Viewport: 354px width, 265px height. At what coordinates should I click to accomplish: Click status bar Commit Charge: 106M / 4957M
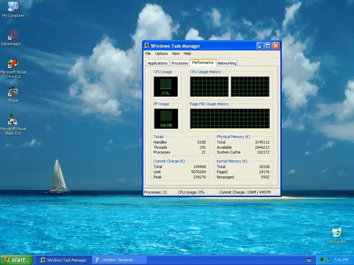tap(245, 192)
